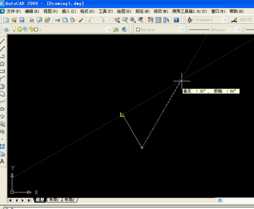
Task: Select the Line draw tool
Action: pos(2,41)
